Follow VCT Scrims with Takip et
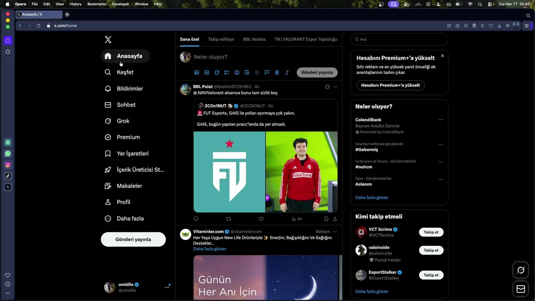Screen dimensions: 535x301 431,232
